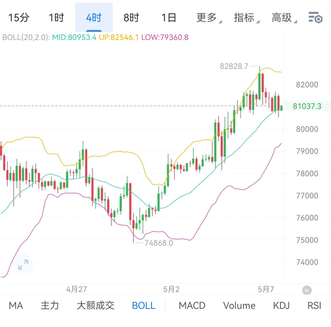The width and height of the screenshot is (331, 327).
Task: Click the current price tag 81037.3
Action: [x=307, y=106]
